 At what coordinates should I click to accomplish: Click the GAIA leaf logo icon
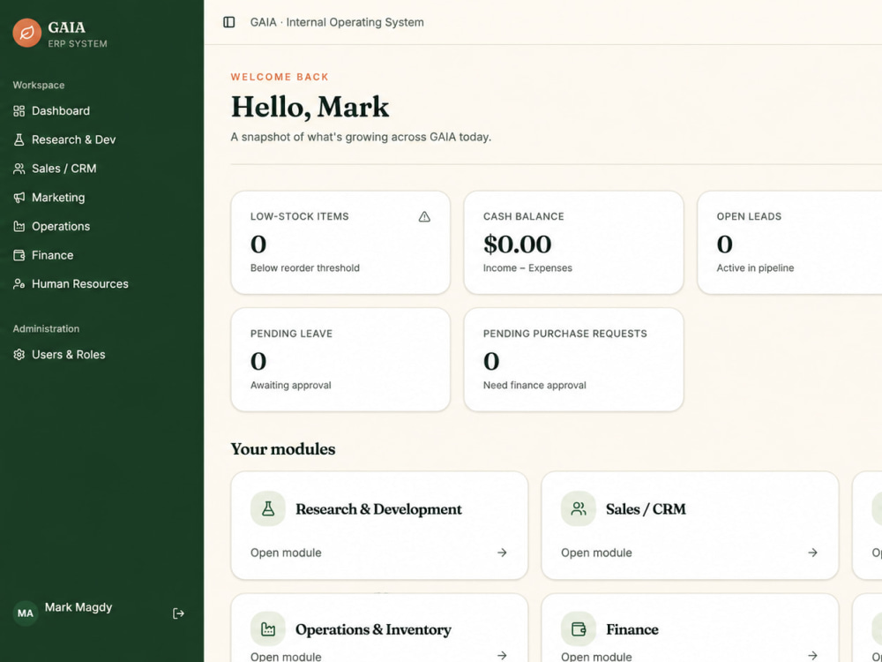(27, 33)
